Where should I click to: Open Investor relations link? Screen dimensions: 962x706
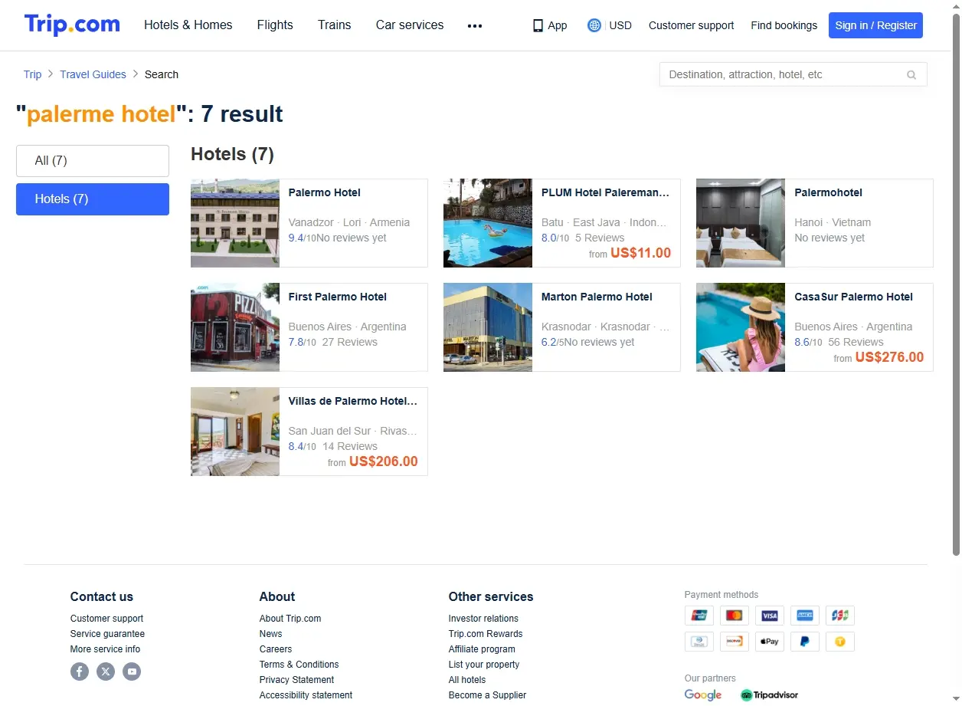point(483,619)
